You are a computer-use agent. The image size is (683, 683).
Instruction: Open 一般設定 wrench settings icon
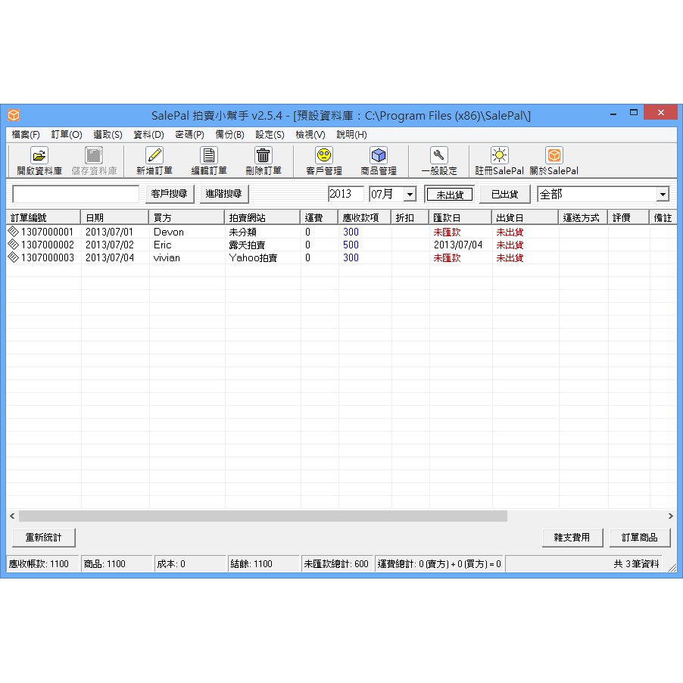[x=439, y=156]
